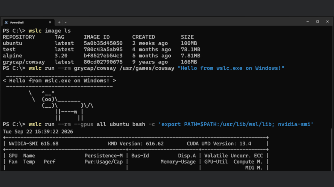The height and width of the screenshot is (187, 334).
Task: Click the ubuntu repository name
Action: 13,43
